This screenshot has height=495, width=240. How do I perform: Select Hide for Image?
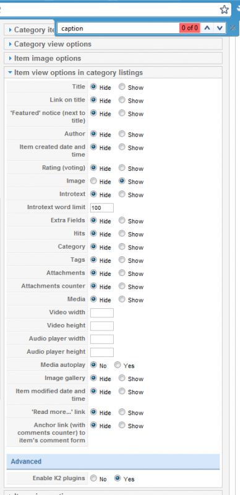pyautogui.click(x=93, y=181)
